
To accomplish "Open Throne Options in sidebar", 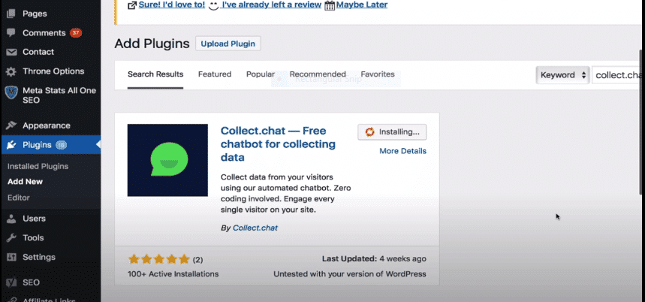I will point(53,71).
